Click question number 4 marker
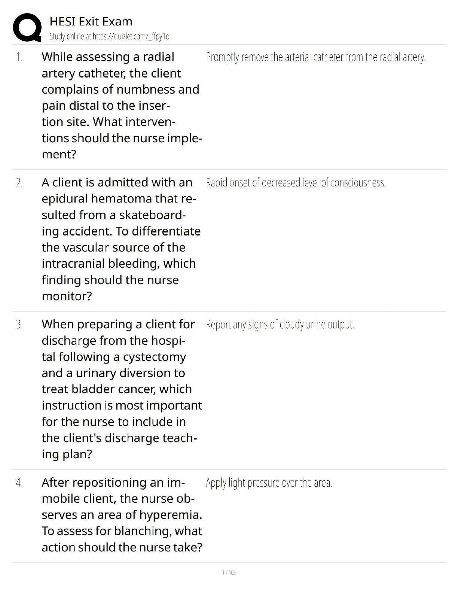This screenshot has width=458, height=593. [19, 483]
